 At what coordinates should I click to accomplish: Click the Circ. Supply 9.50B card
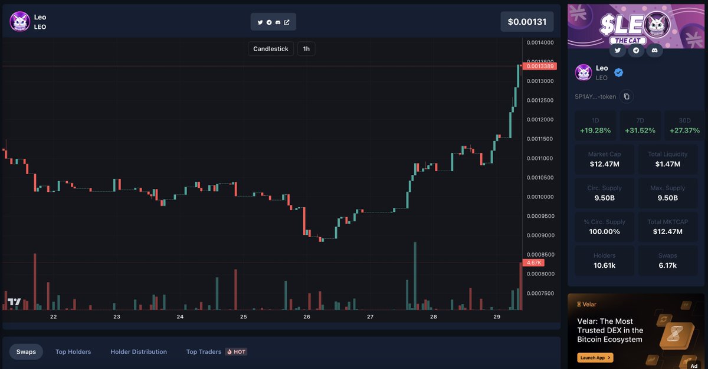pyautogui.click(x=604, y=193)
